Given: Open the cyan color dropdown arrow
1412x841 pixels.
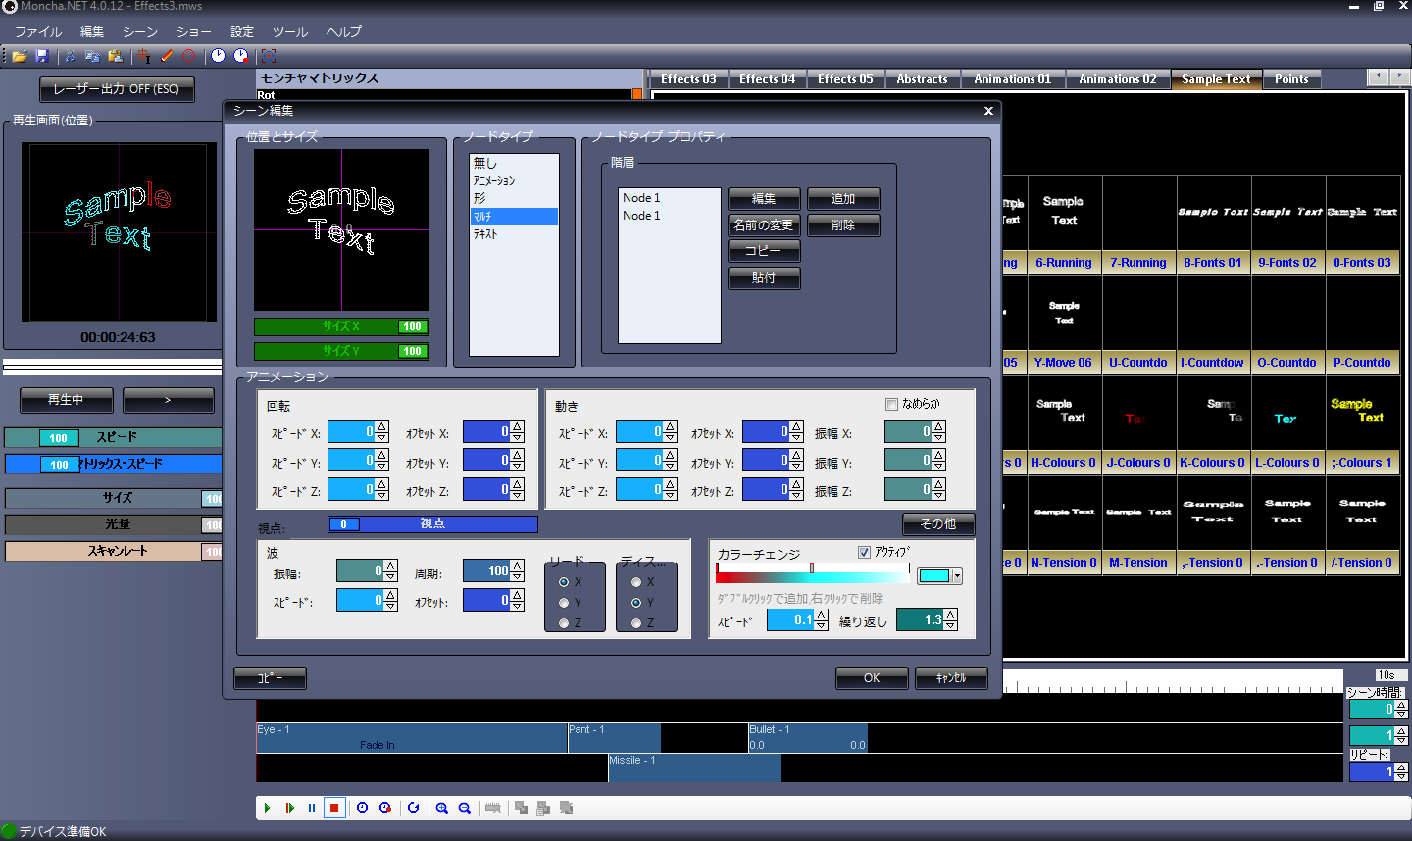Looking at the screenshot, I should coord(957,576).
